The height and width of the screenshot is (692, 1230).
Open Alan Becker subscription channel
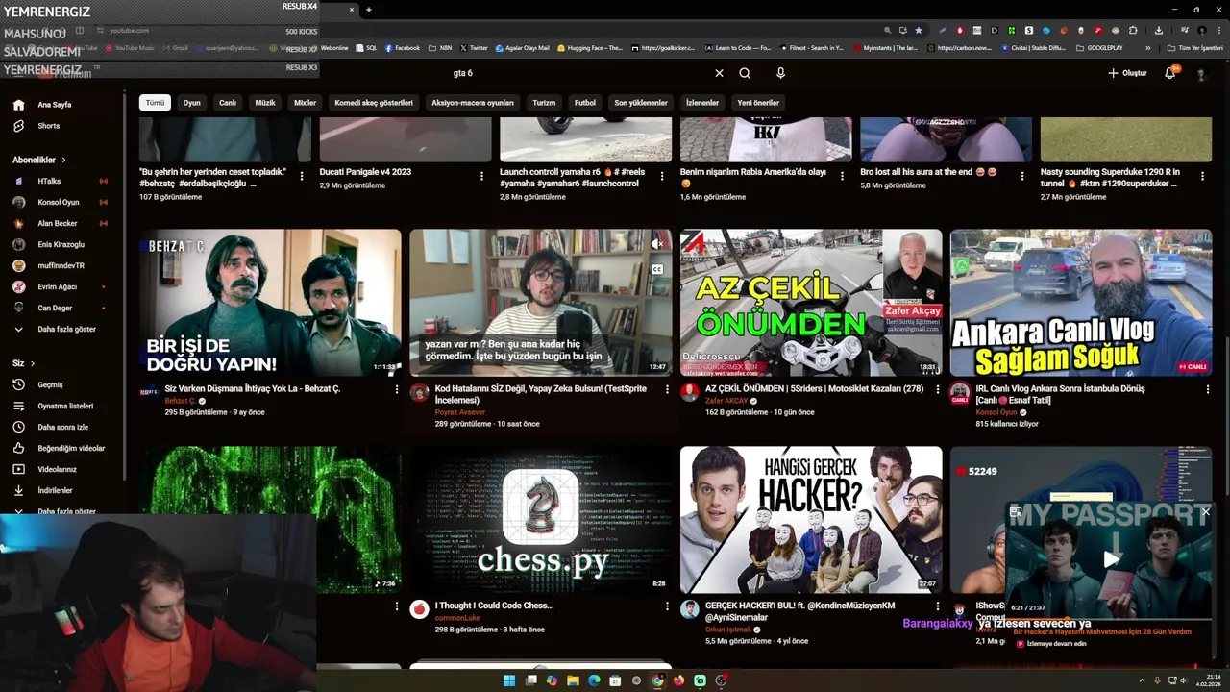60,223
